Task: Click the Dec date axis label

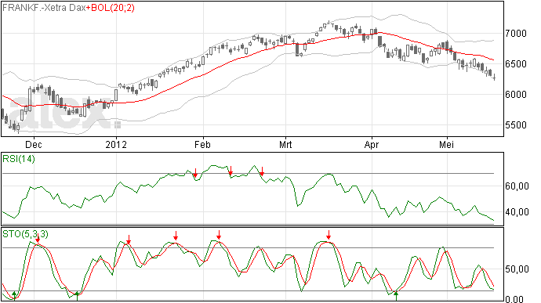Action: coord(34,144)
